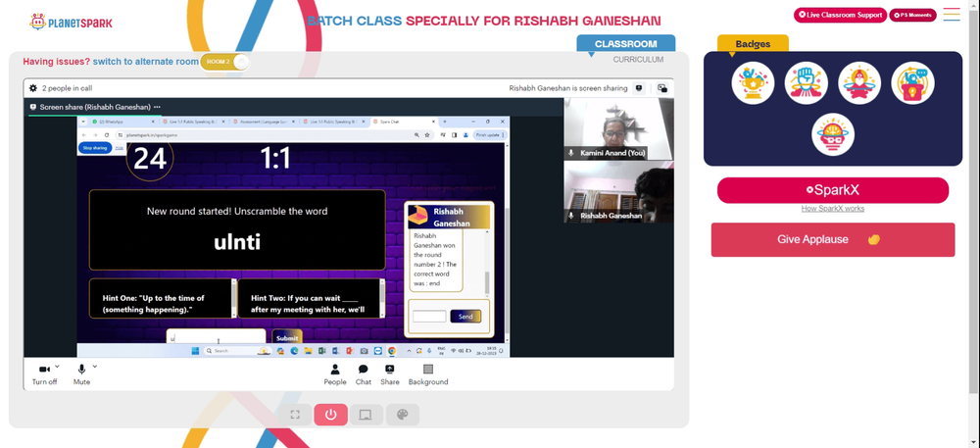Open Background settings
Viewport: 980px width, 448px height.
point(428,374)
